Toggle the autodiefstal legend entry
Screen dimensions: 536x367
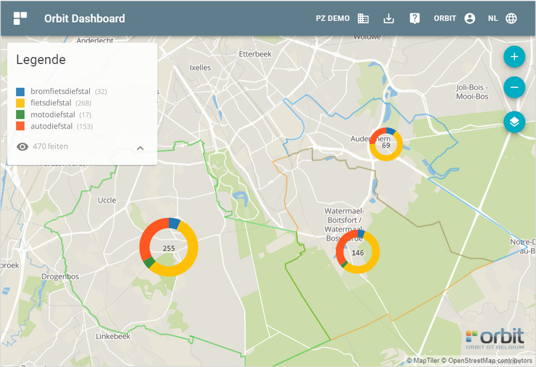coord(52,126)
